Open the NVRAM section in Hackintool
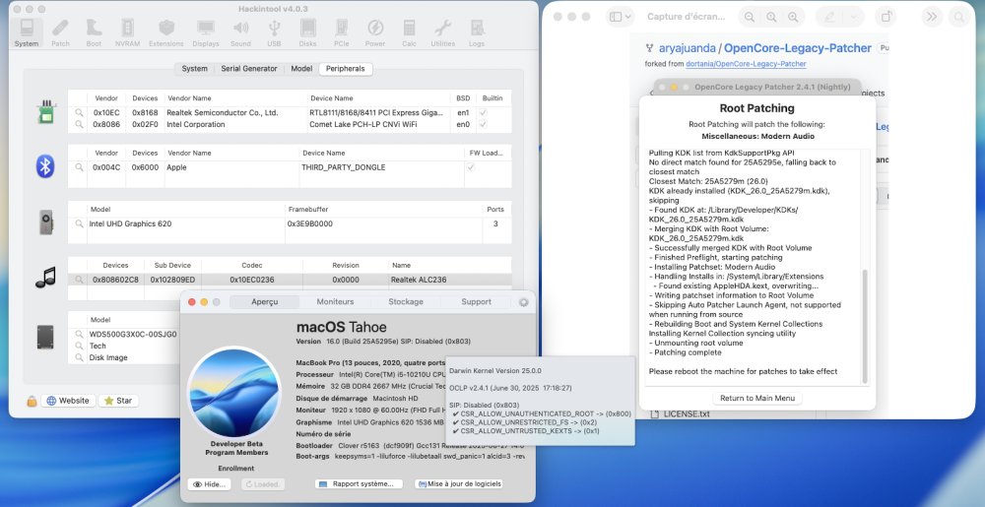 click(x=127, y=32)
